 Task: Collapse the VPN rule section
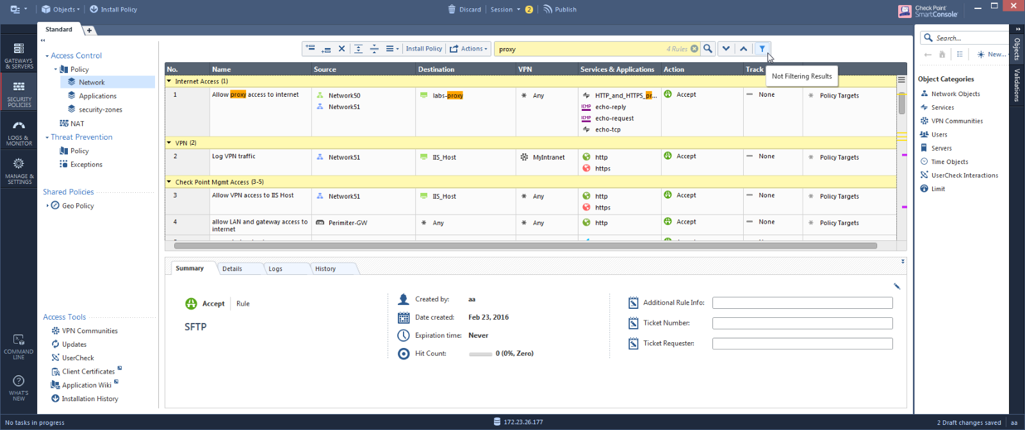point(169,143)
